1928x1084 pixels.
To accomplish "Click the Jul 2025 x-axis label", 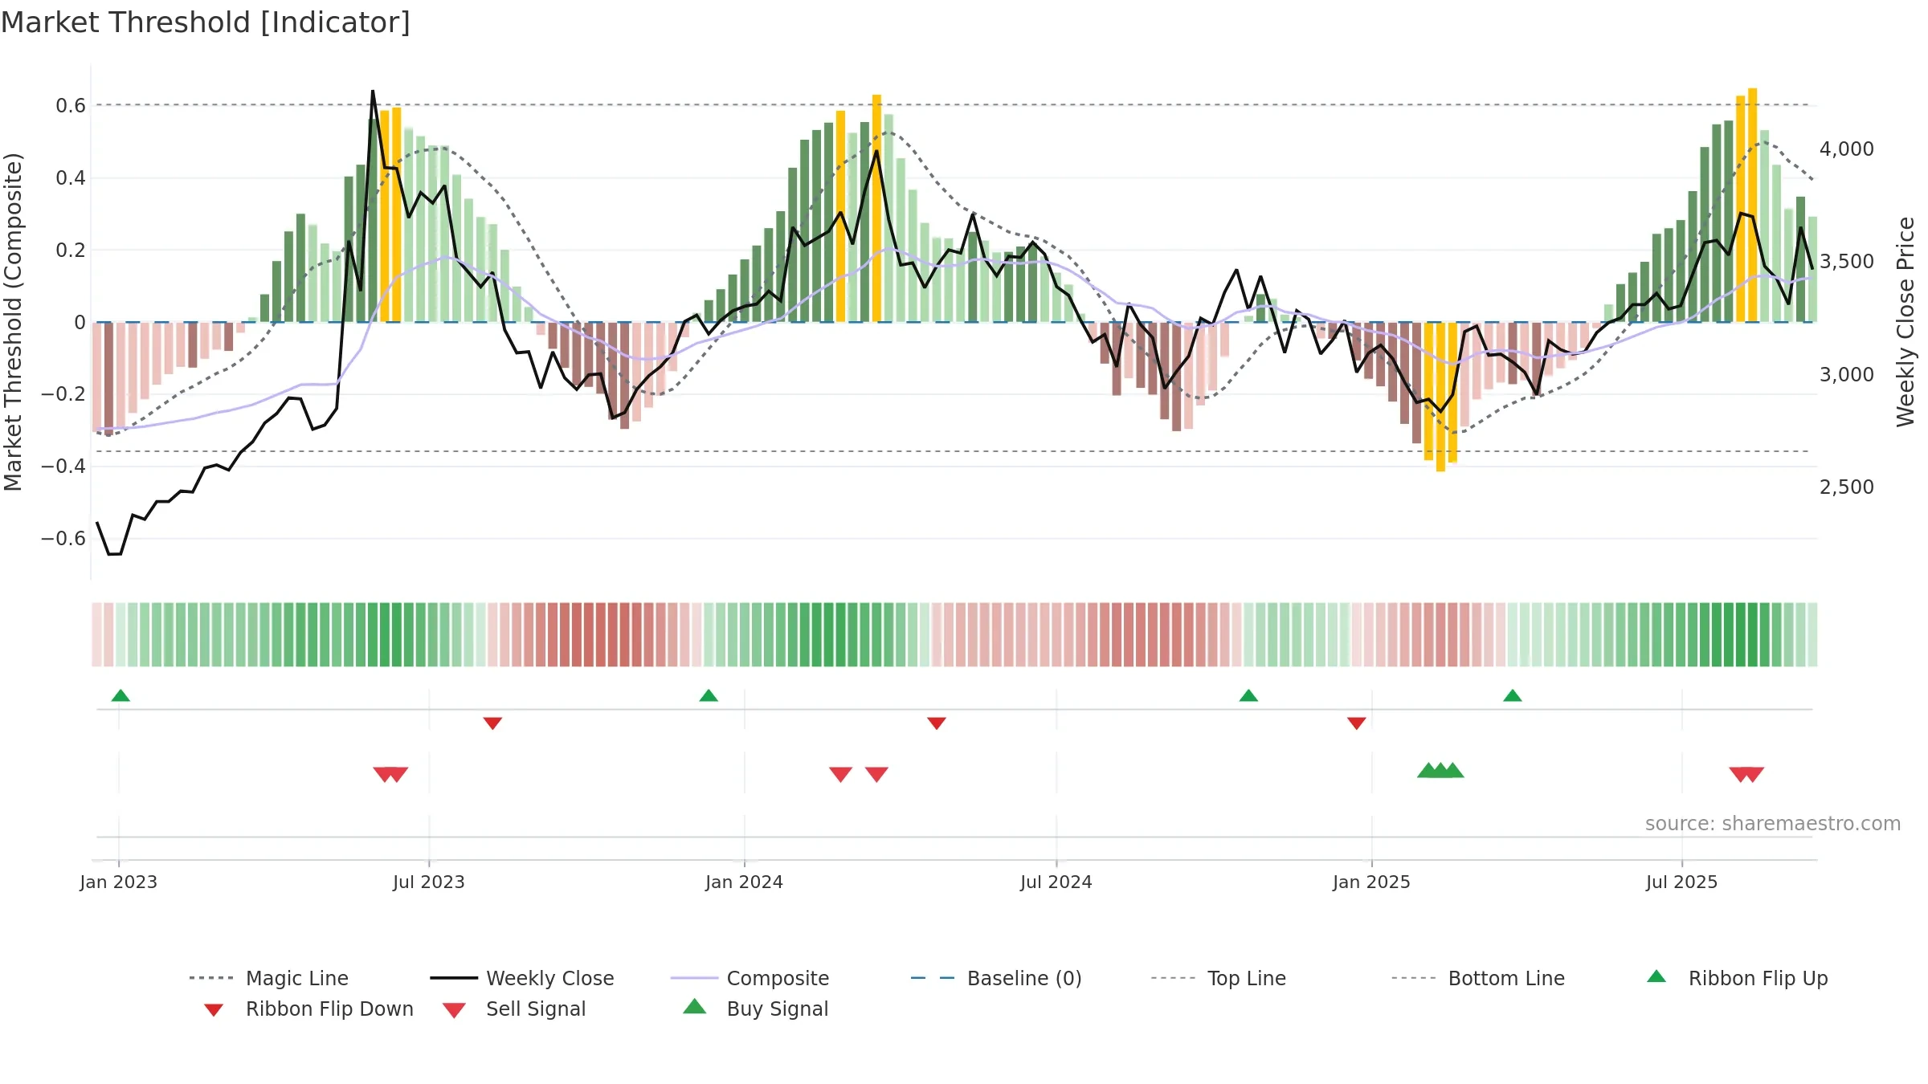I will pyautogui.click(x=1681, y=882).
